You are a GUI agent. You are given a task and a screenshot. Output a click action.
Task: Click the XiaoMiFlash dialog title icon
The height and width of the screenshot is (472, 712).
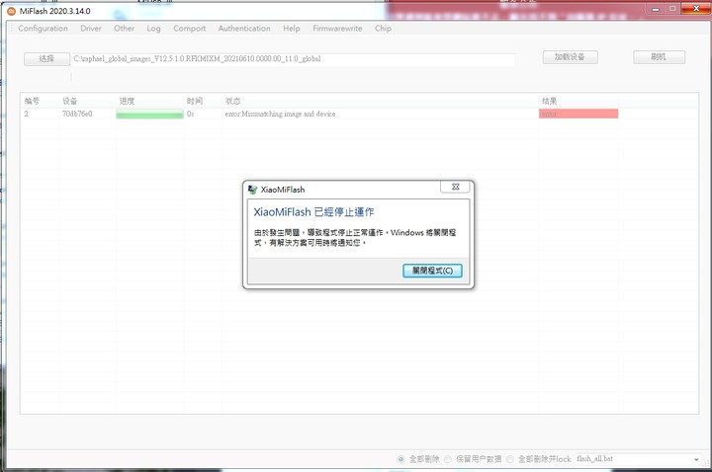click(252, 190)
